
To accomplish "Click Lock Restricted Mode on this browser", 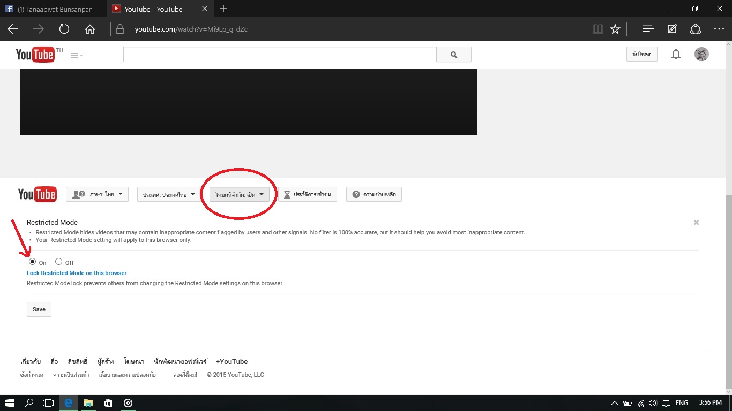I will click(x=77, y=273).
